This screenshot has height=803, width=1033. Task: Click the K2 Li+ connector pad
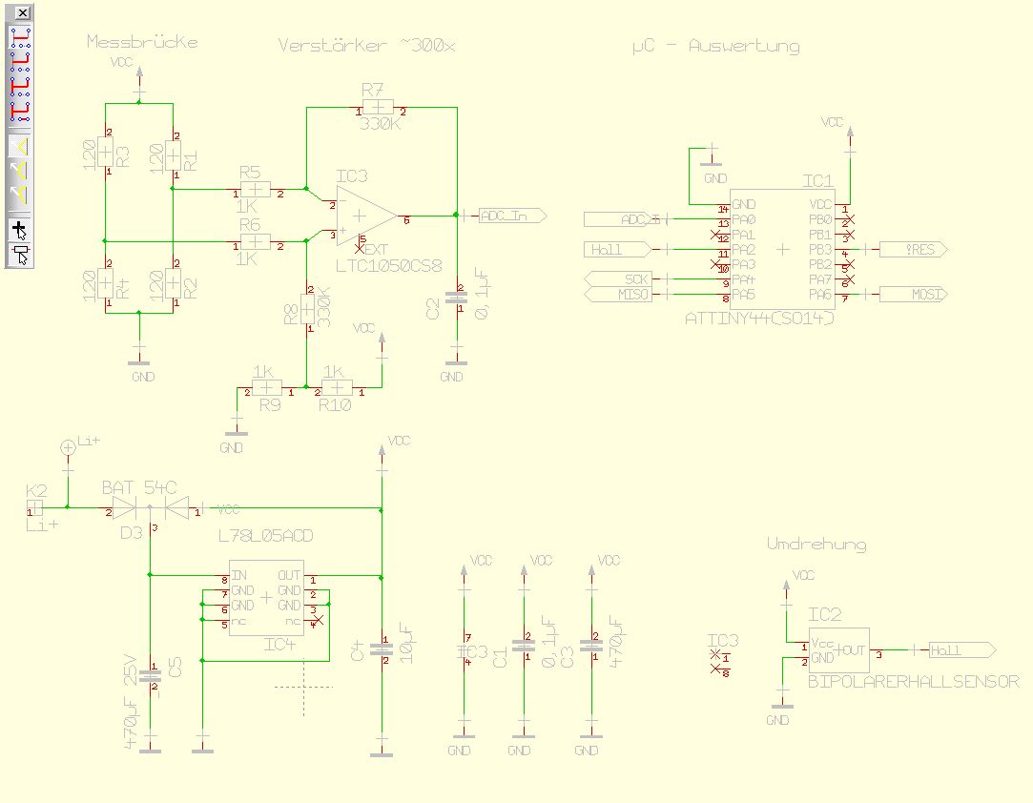34,508
